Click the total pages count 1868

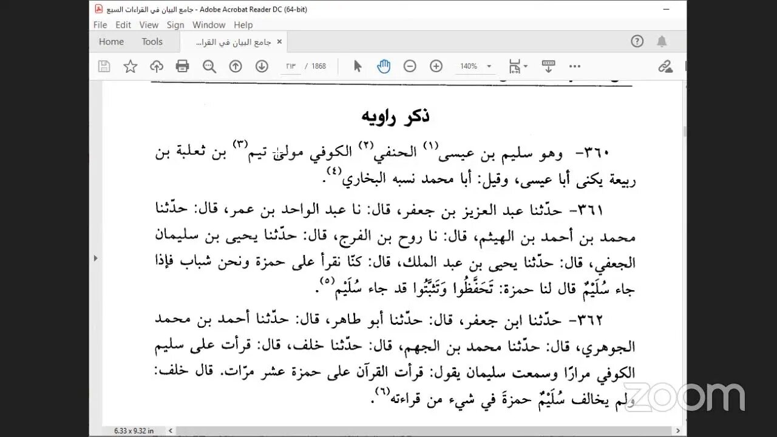(x=319, y=66)
